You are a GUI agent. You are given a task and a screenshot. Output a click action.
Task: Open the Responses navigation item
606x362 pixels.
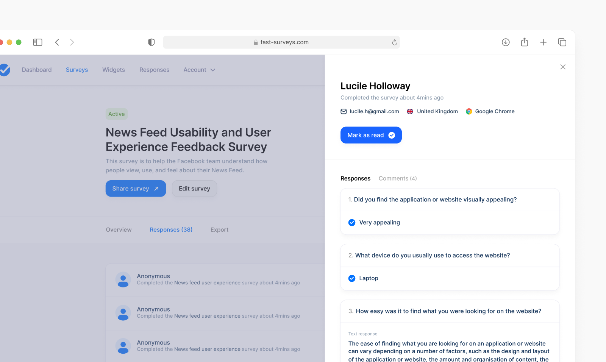(154, 70)
